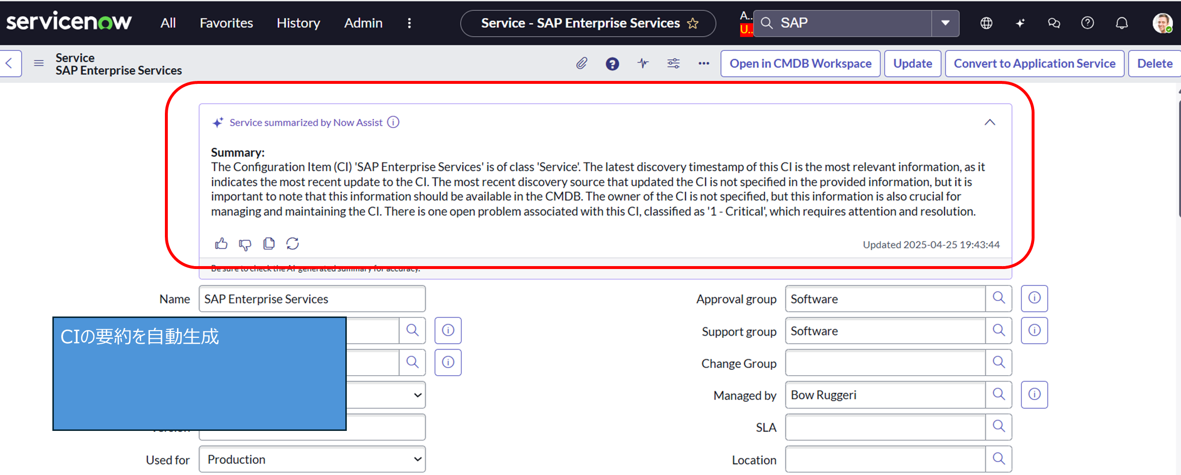This screenshot has height=475, width=1181.
Task: Open the Used for Production dropdown
Action: pyautogui.click(x=312, y=459)
